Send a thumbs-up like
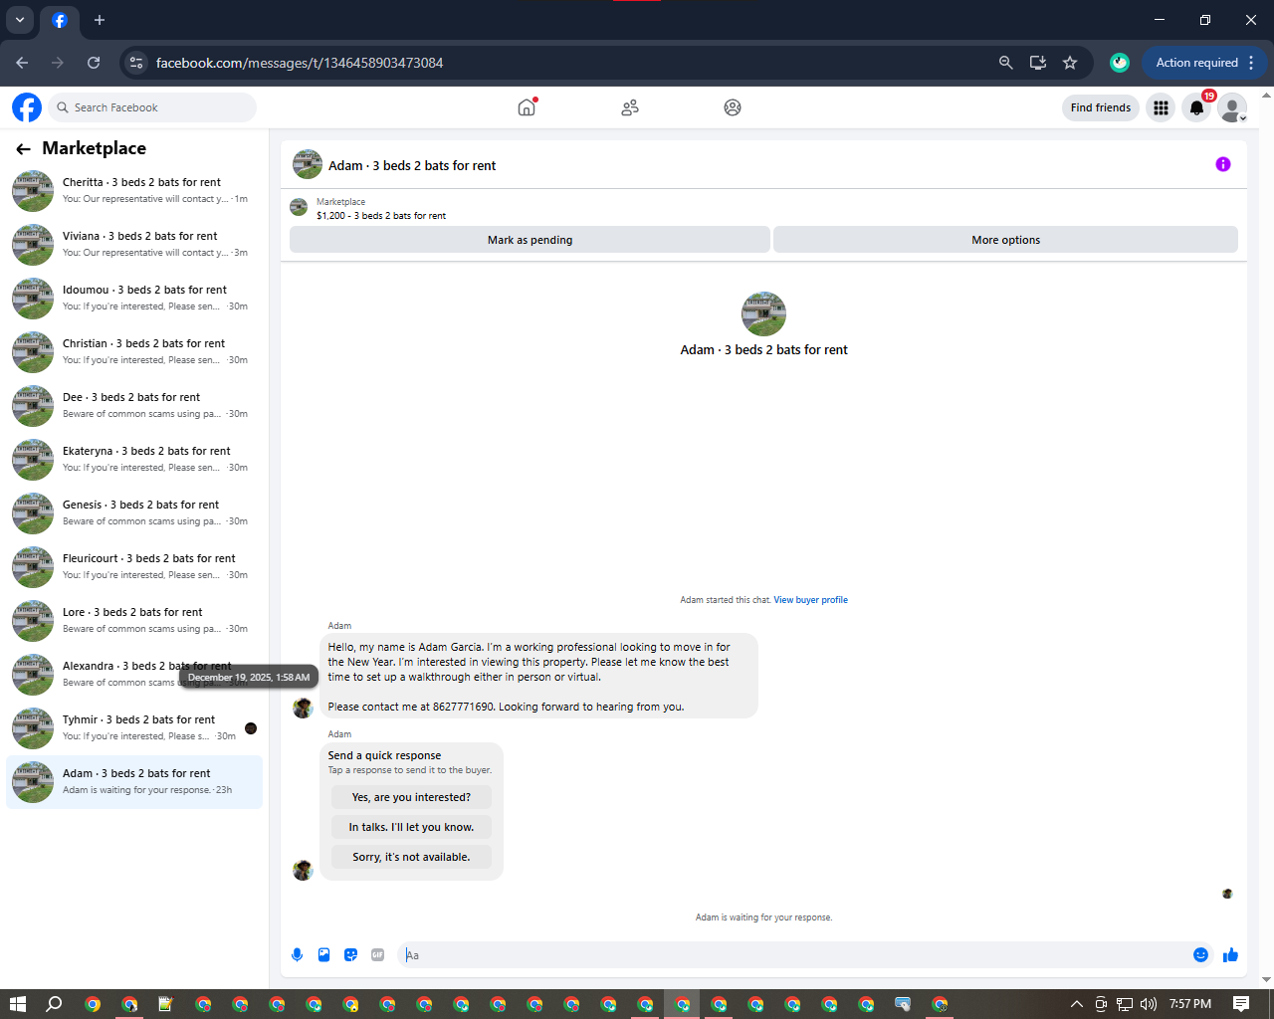Screen dimensions: 1274x1019 [1231, 955]
